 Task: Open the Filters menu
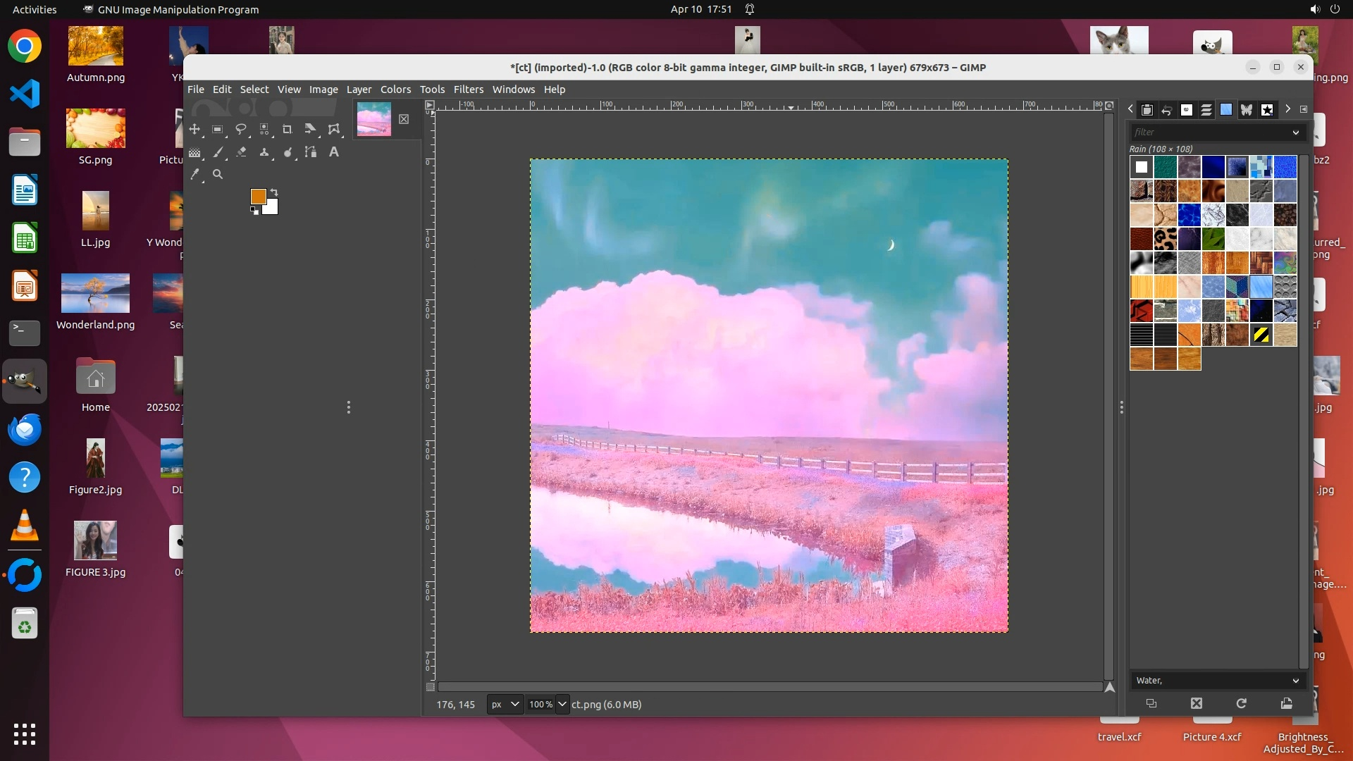pyautogui.click(x=468, y=89)
